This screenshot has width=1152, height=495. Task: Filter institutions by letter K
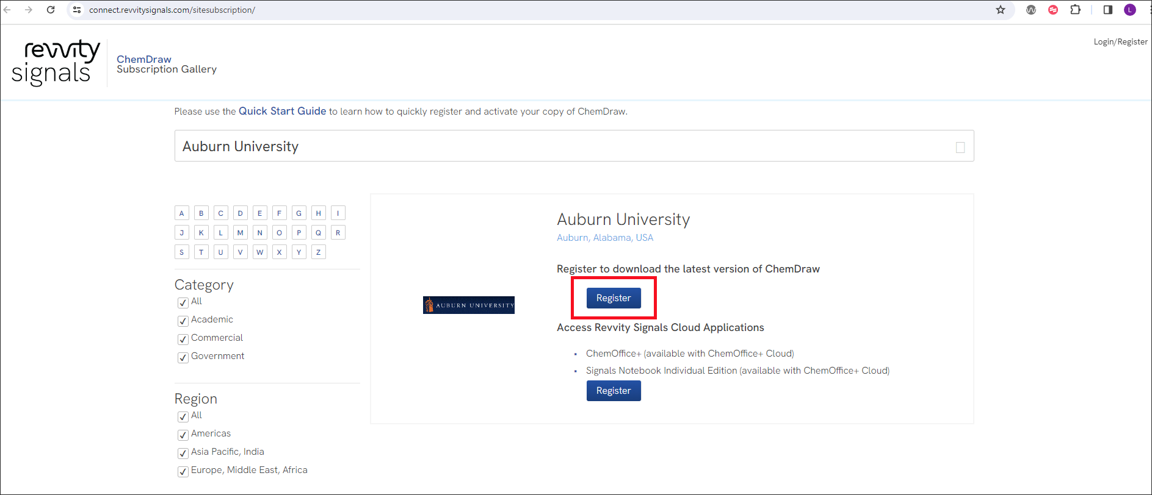(x=201, y=233)
